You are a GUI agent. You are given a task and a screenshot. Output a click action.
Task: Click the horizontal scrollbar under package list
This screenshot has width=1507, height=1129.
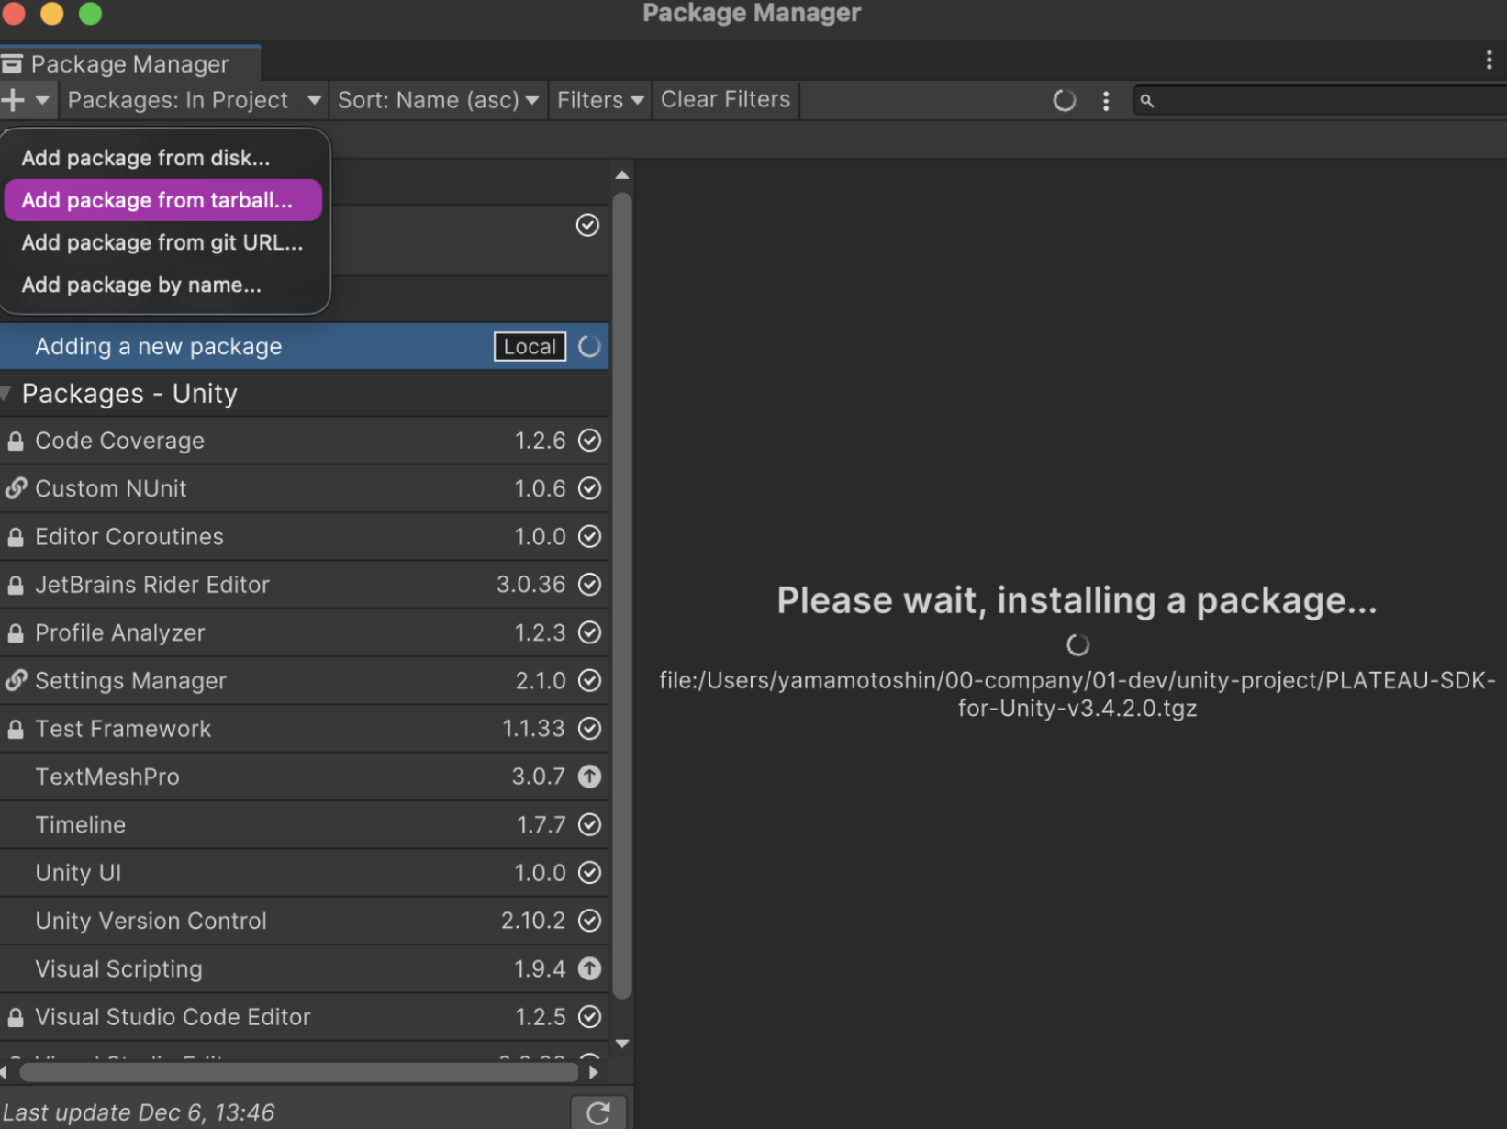point(298,1072)
